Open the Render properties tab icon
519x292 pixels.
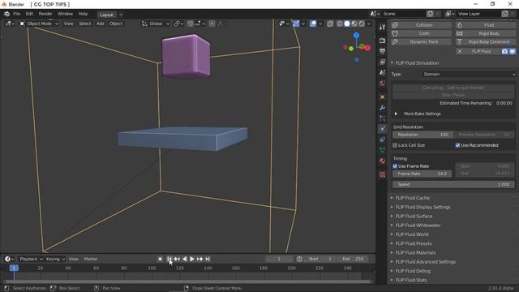click(382, 41)
